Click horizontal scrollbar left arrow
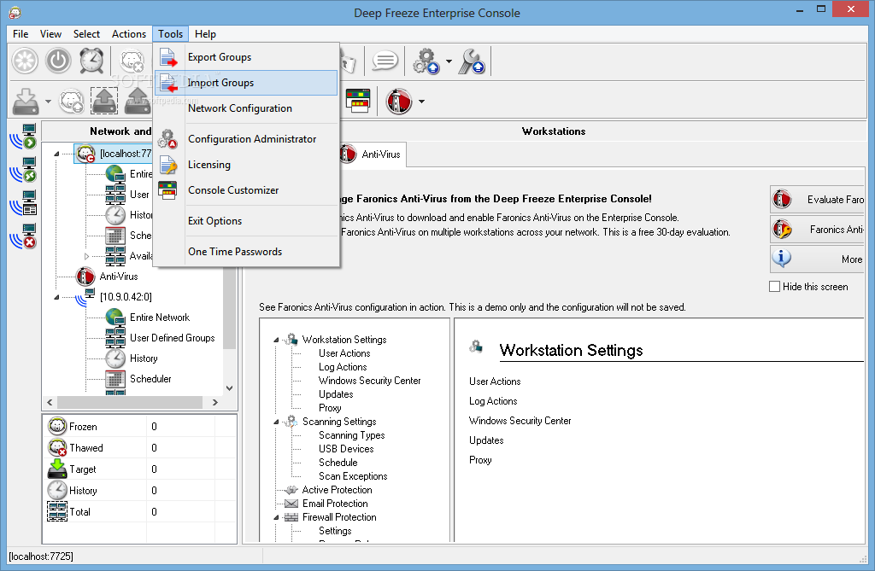The width and height of the screenshot is (875, 571). (50, 402)
